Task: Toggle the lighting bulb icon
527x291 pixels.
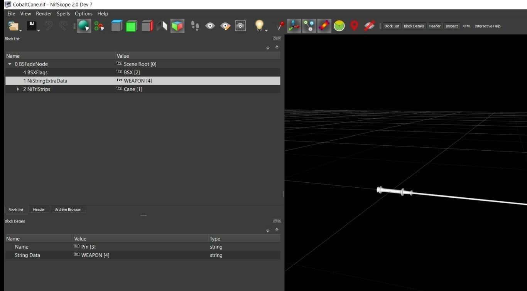Action: click(259, 25)
